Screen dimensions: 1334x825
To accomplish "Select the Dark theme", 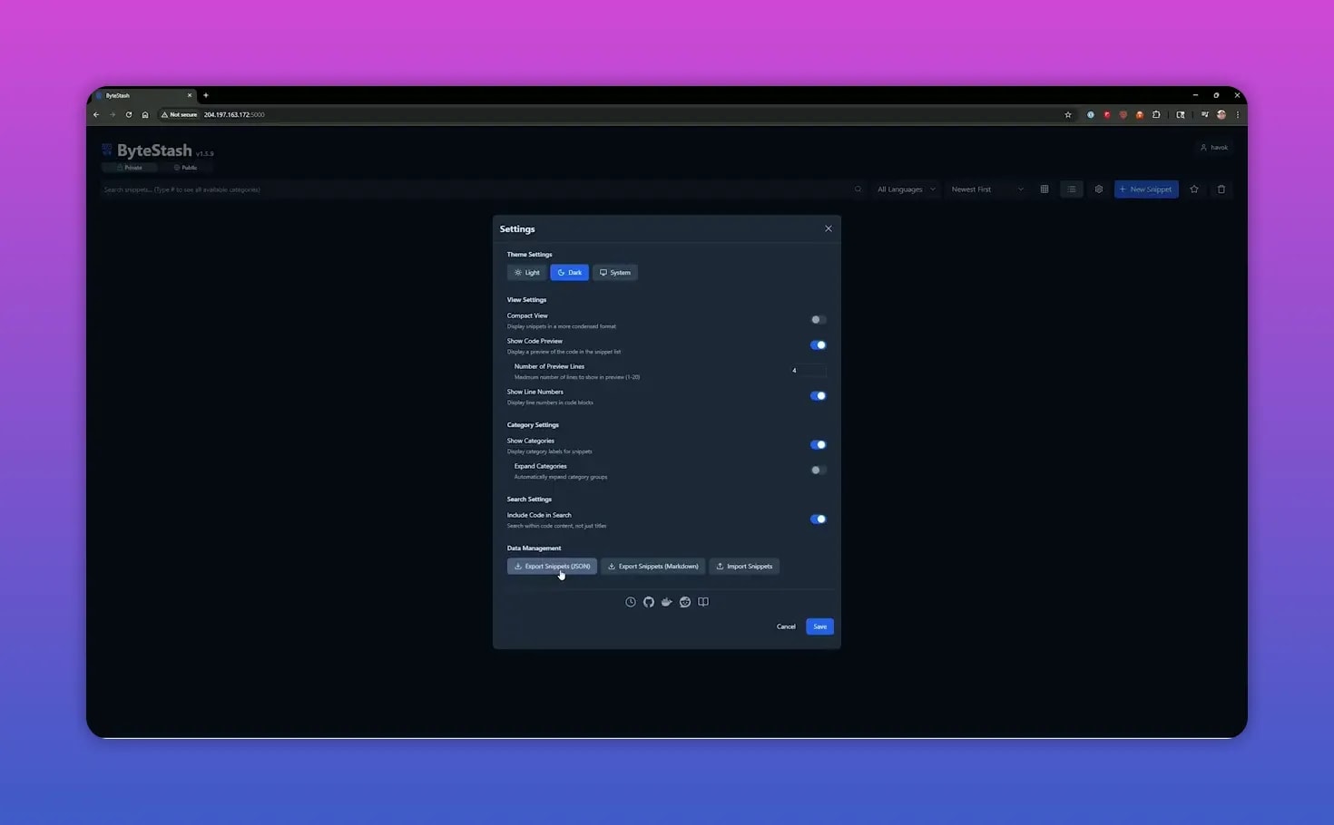I will coord(570,273).
